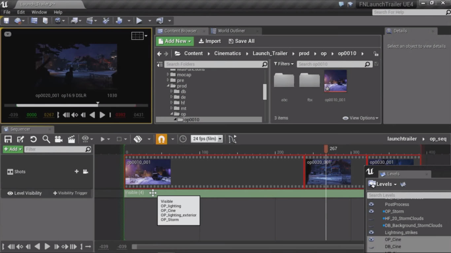
Task: Add a shot with the Shots plus icon
Action: pos(77,171)
